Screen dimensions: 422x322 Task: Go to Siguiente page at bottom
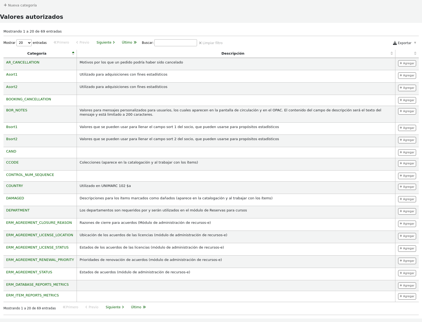(115, 307)
